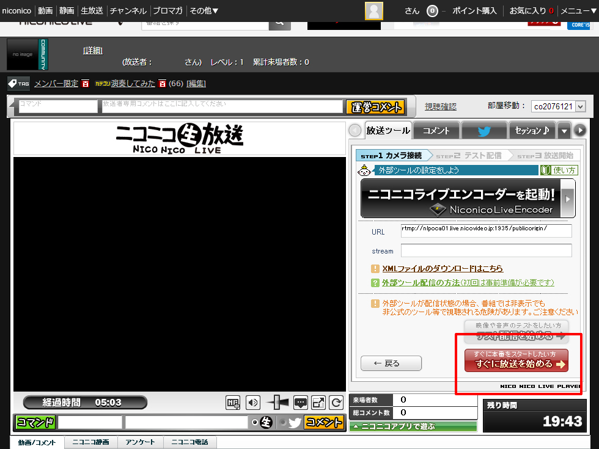Switch to the コメント panel tab
The width and height of the screenshot is (599, 449).
click(x=436, y=131)
